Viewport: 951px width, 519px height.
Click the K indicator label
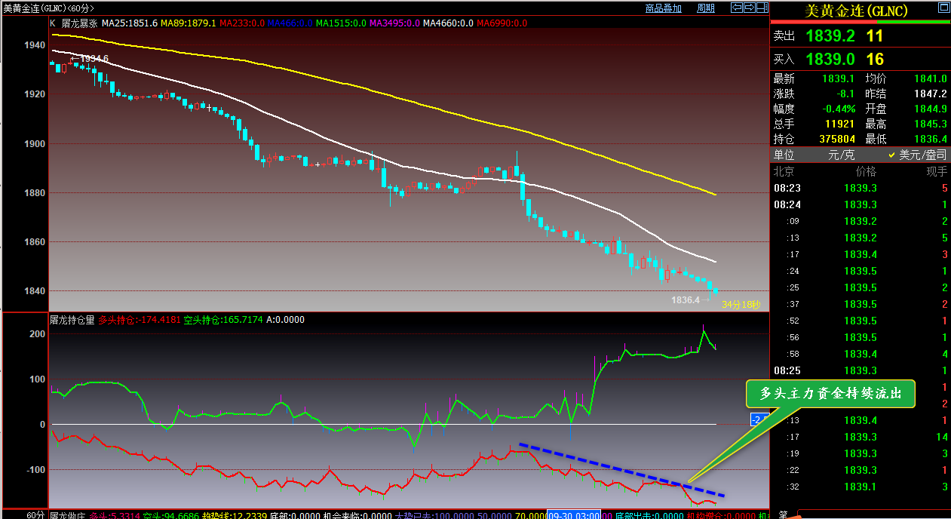(52, 23)
